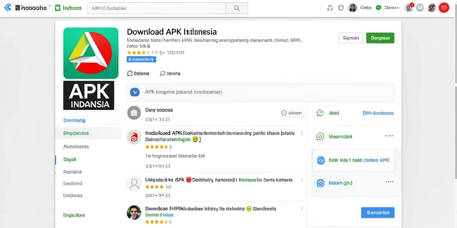The height and width of the screenshot is (228, 457).
Task: Click the green chat icon beside Atodl
Action: [320, 113]
